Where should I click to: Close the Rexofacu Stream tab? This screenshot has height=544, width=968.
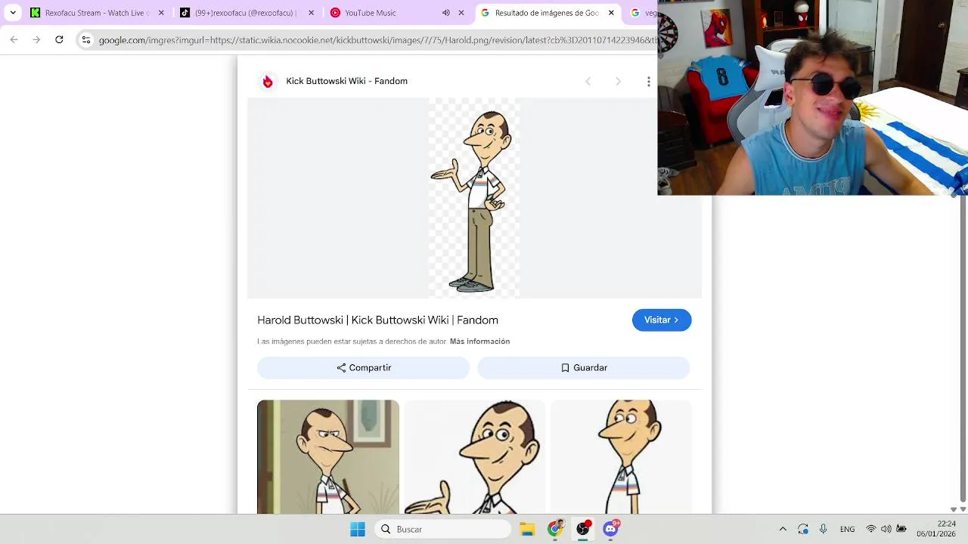(161, 13)
